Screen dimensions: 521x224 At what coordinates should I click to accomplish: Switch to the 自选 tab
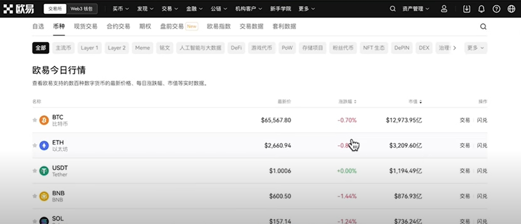pos(38,26)
